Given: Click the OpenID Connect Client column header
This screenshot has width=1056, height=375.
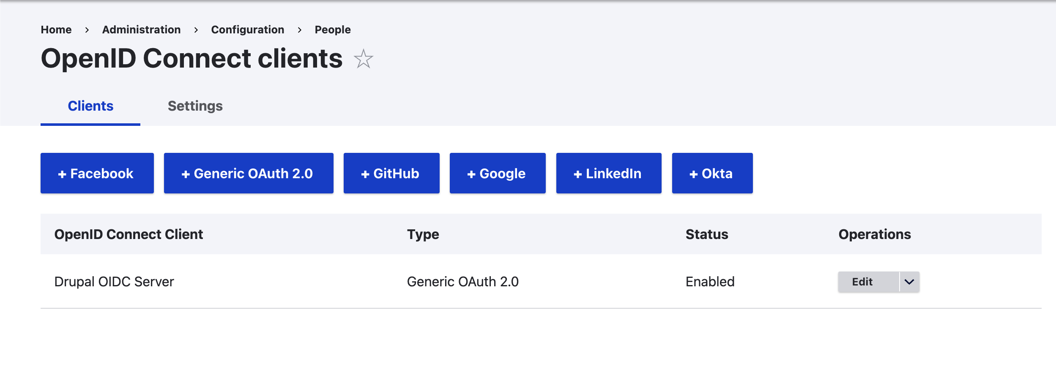Looking at the screenshot, I should pyautogui.click(x=129, y=234).
